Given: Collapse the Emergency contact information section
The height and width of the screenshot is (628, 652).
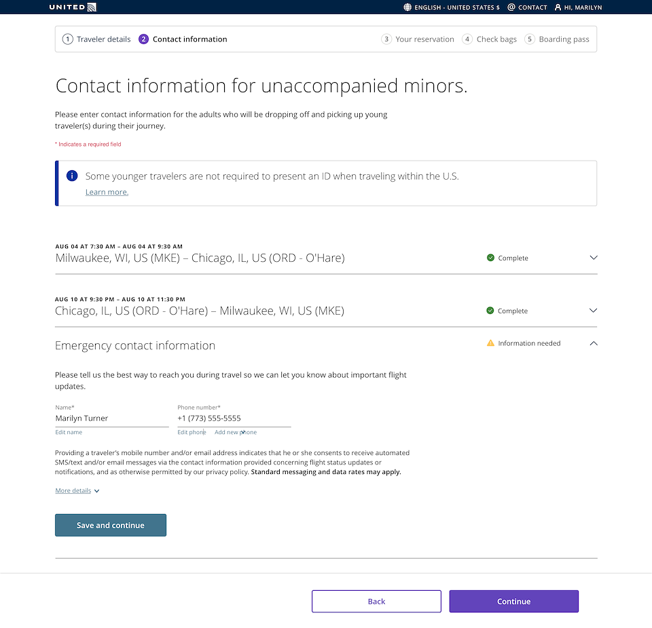Looking at the screenshot, I should pos(594,343).
